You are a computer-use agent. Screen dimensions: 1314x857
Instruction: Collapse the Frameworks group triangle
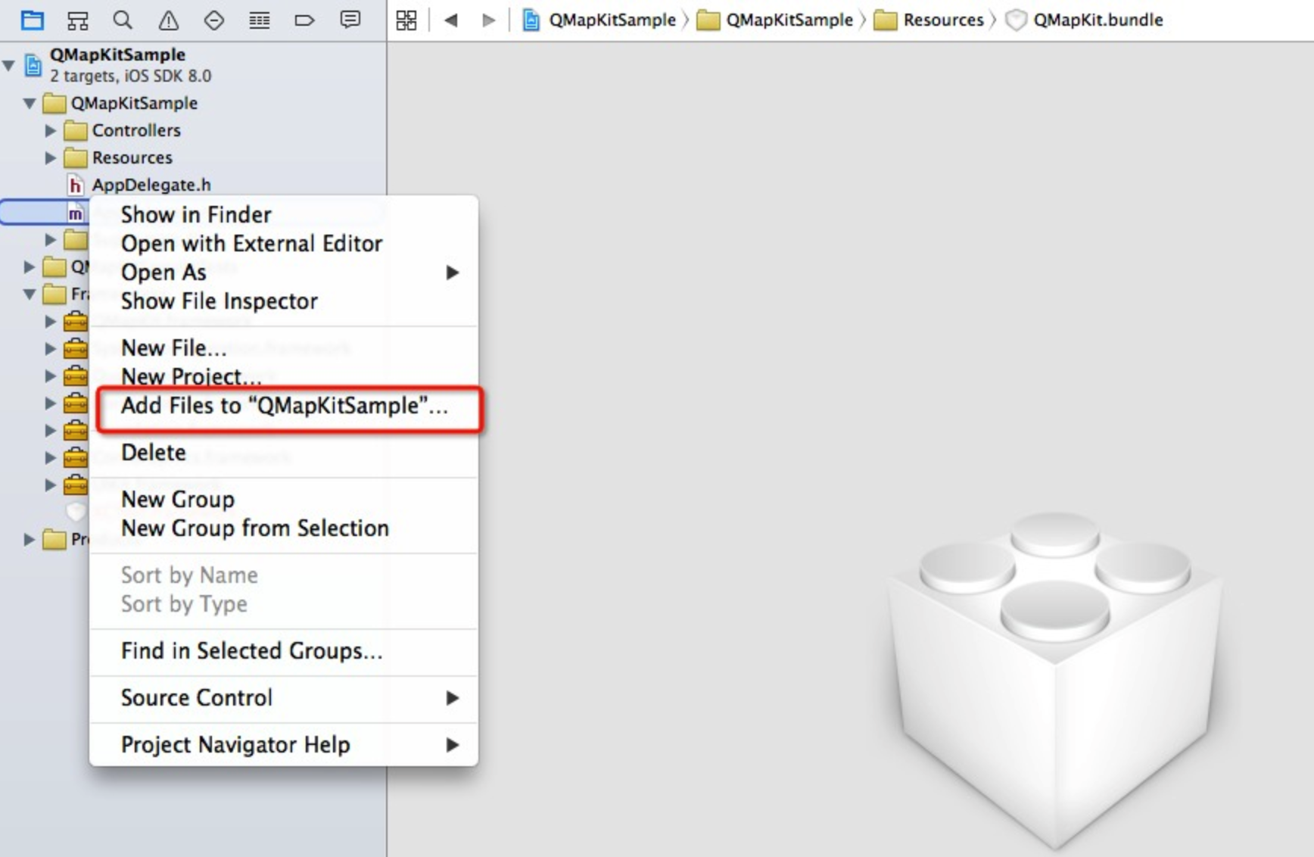coord(30,294)
